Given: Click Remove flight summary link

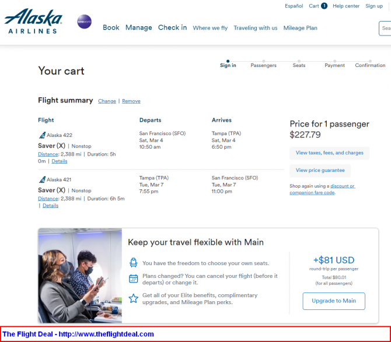Looking at the screenshot, I should point(131,101).
